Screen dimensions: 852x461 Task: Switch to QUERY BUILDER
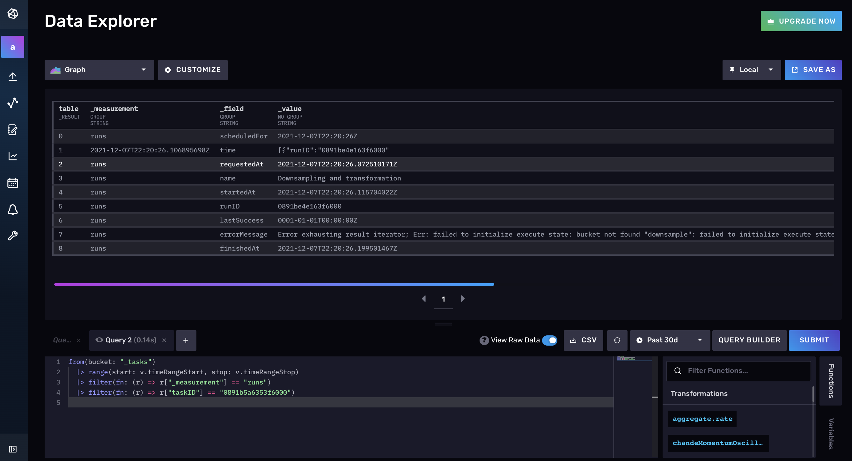[x=749, y=340]
